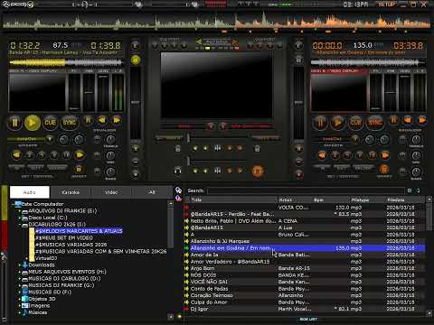This screenshot has width=434, height=325.
Task: Expand the Downloads folder node
Action: pos(20,265)
